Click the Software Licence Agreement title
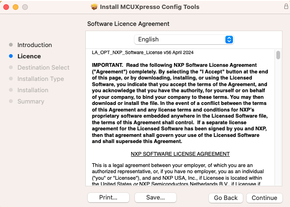290x207 pixels. pyautogui.click(x=128, y=24)
